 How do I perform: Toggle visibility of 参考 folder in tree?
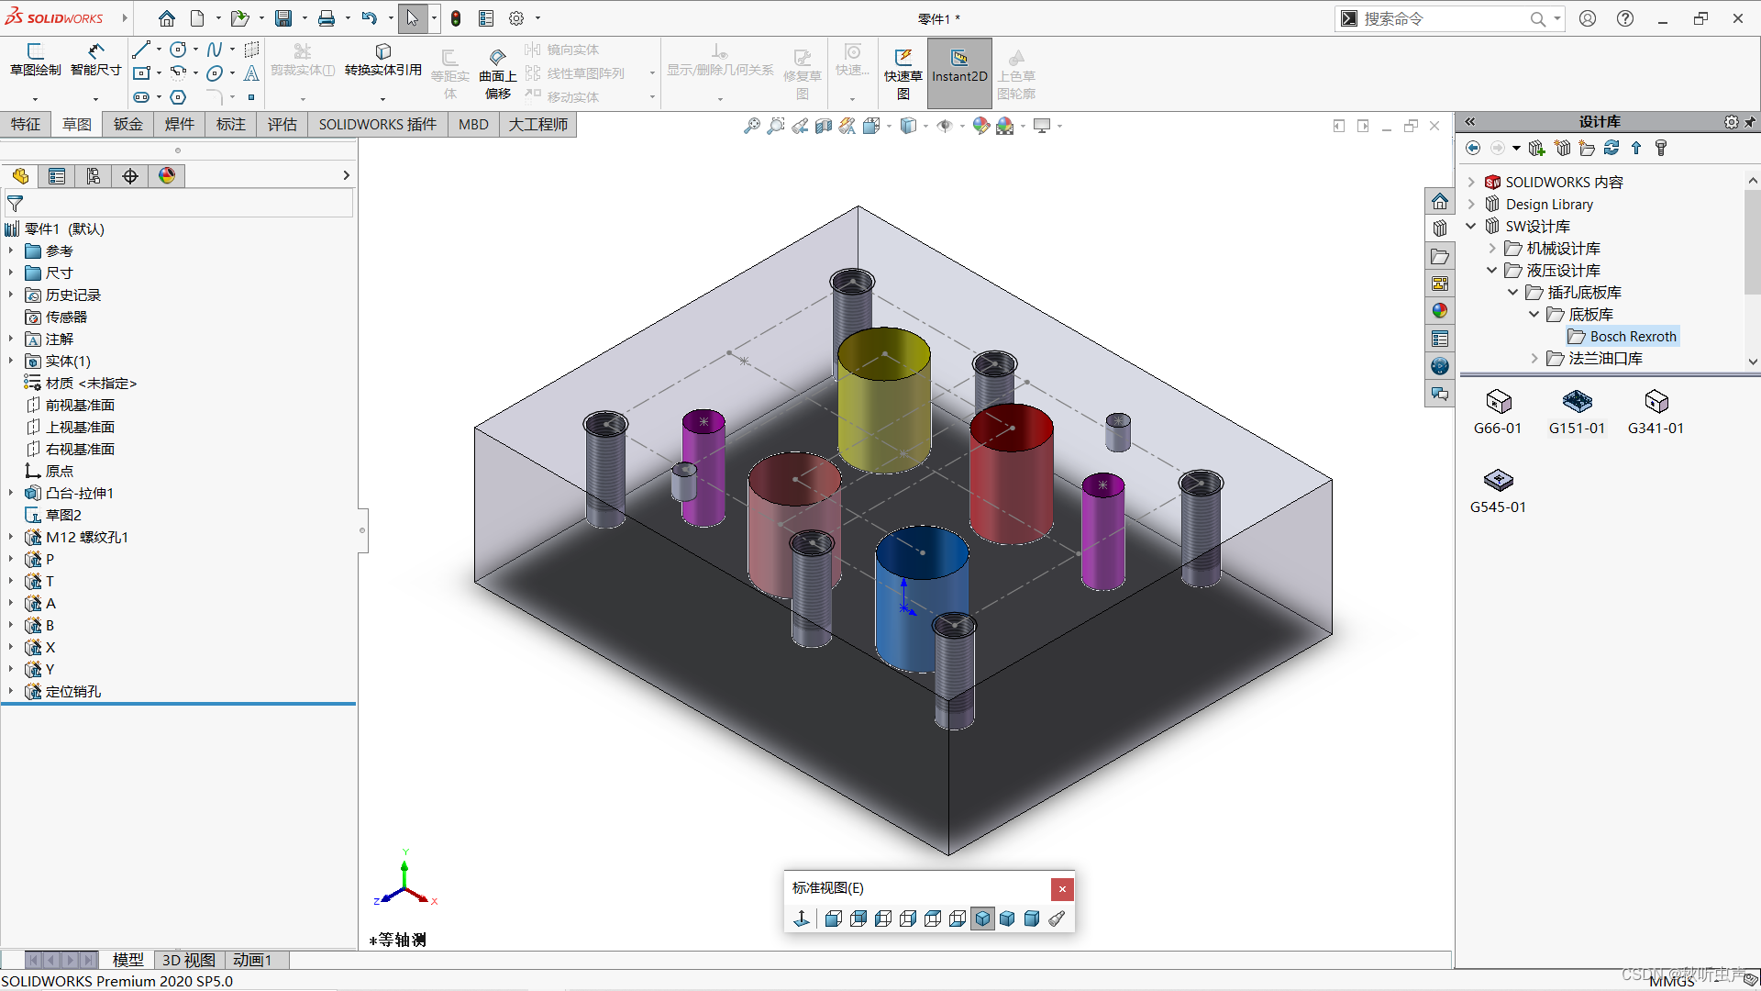click(11, 251)
